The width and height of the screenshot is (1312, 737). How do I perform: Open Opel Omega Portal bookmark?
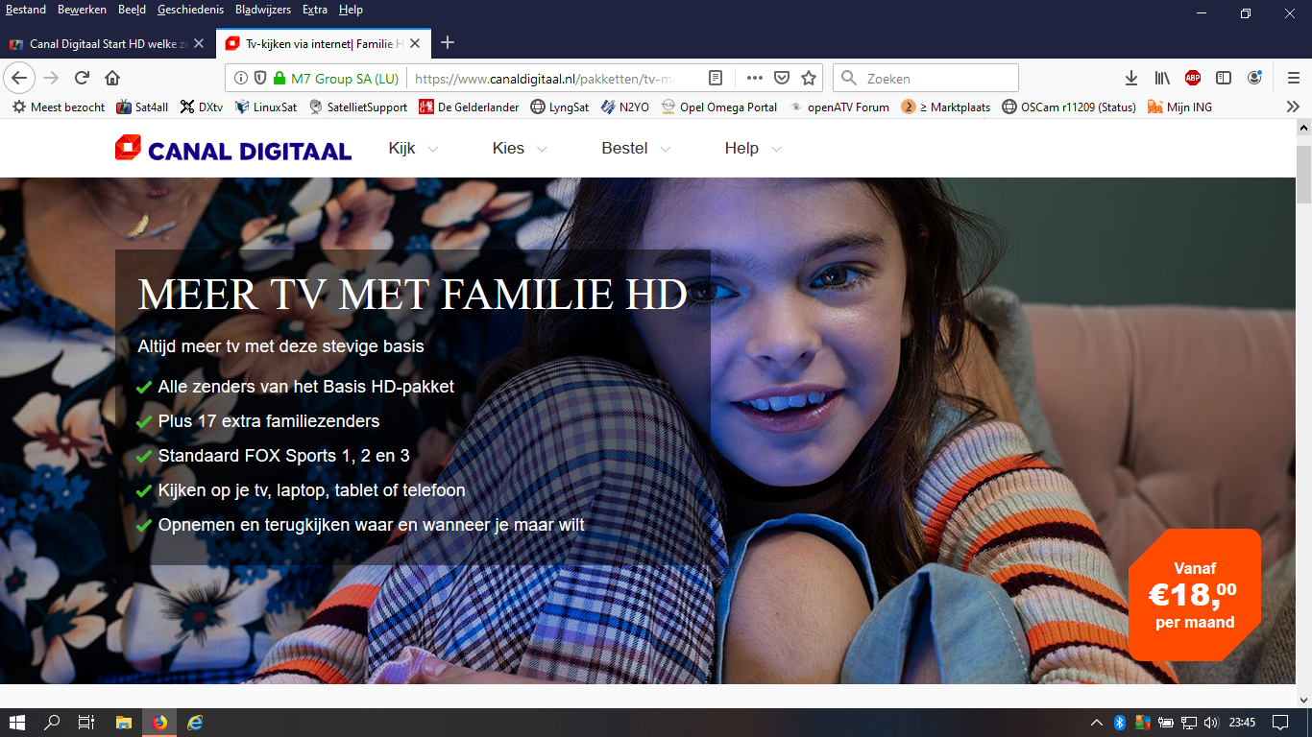(718, 107)
